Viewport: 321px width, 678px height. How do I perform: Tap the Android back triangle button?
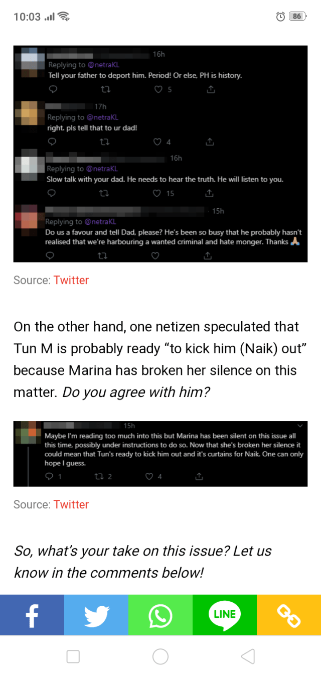pyautogui.click(x=248, y=656)
